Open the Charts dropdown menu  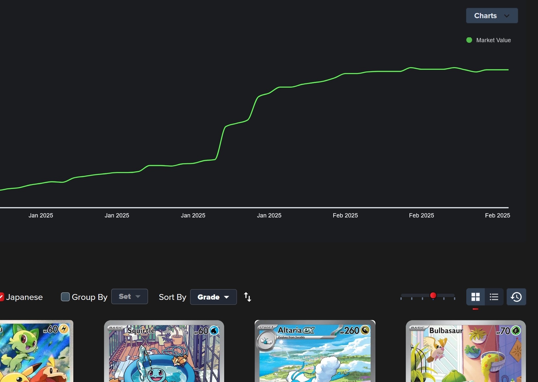click(492, 16)
